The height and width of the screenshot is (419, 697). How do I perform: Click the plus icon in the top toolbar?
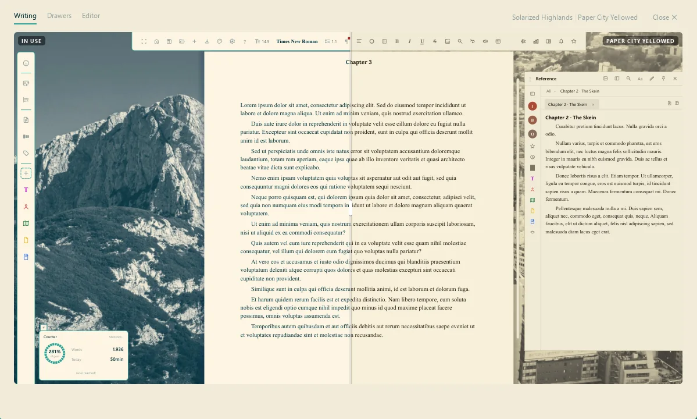194,41
